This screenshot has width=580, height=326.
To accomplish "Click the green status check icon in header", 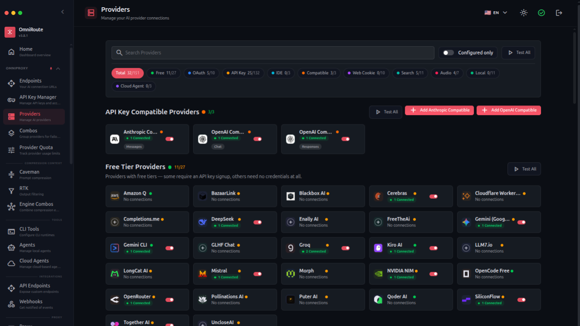I will [541, 13].
